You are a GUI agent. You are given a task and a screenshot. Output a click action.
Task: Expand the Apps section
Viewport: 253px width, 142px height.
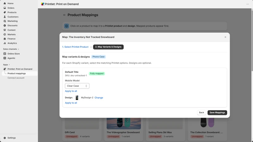click(x=6, y=65)
